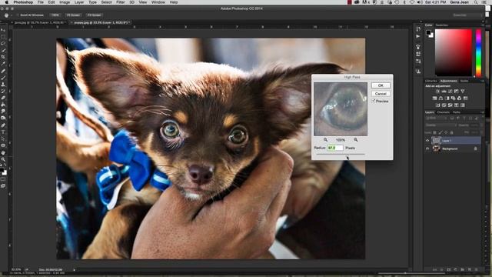
Task: Add a Color Balance adjustment
Action: point(440,98)
